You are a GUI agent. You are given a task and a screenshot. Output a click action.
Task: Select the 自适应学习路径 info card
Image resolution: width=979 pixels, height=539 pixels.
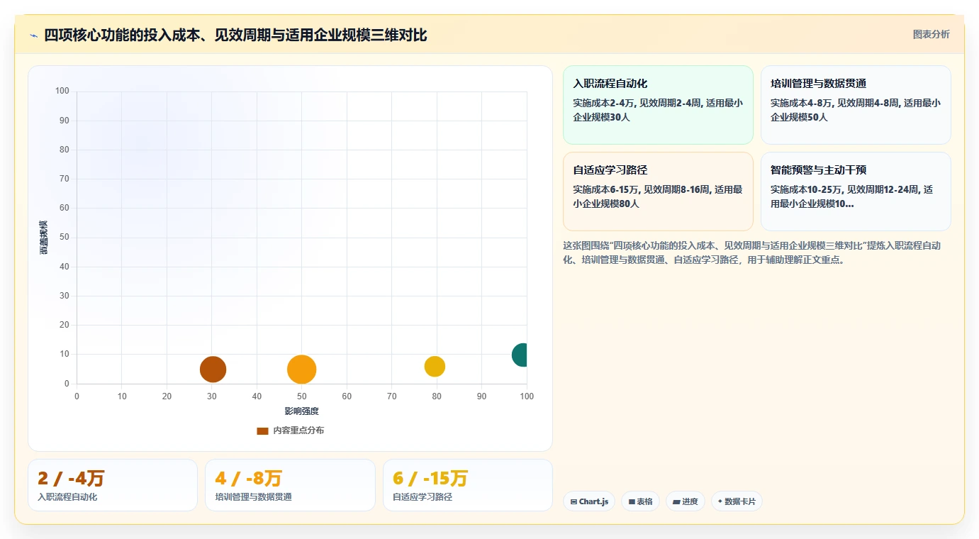click(658, 191)
